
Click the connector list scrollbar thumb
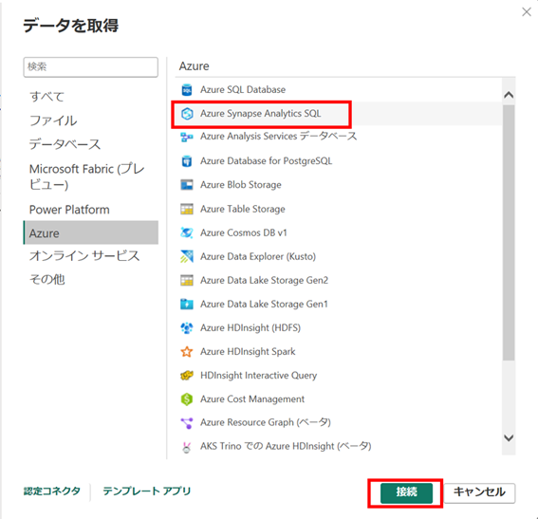(509, 232)
